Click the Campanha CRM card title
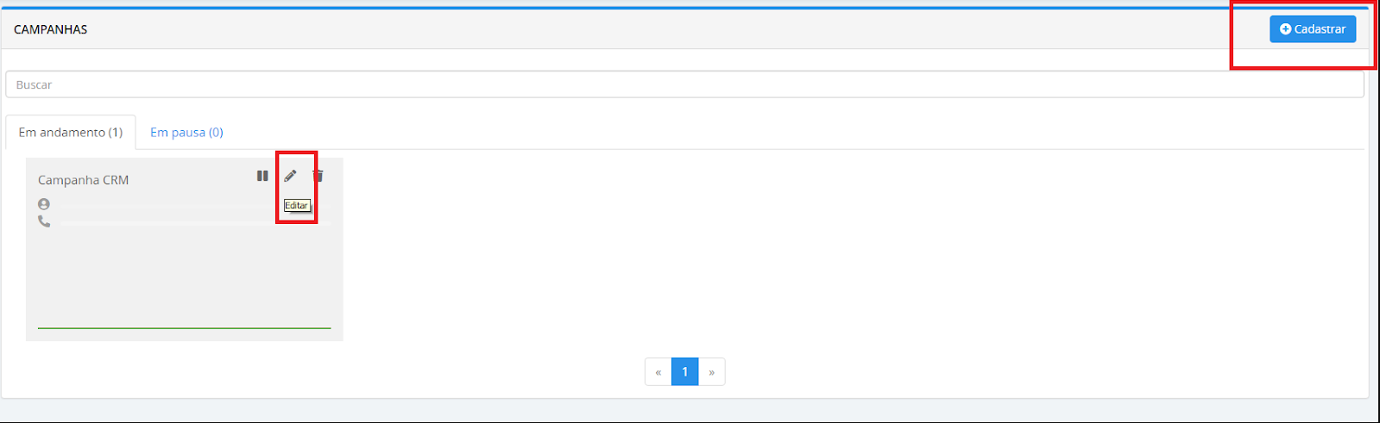The width and height of the screenshot is (1380, 423). [x=84, y=180]
